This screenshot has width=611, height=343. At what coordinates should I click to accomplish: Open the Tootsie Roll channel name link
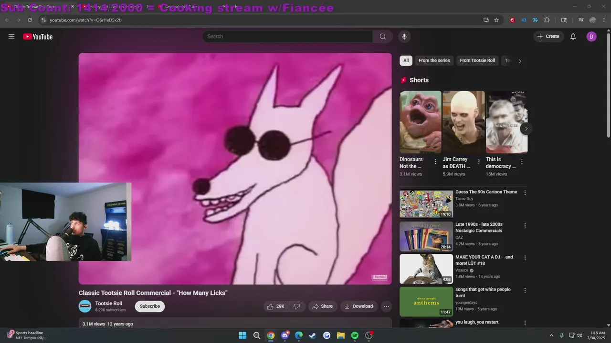109,303
